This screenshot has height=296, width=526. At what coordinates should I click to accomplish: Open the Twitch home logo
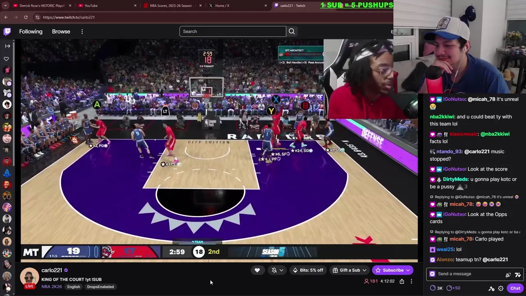coord(7,32)
